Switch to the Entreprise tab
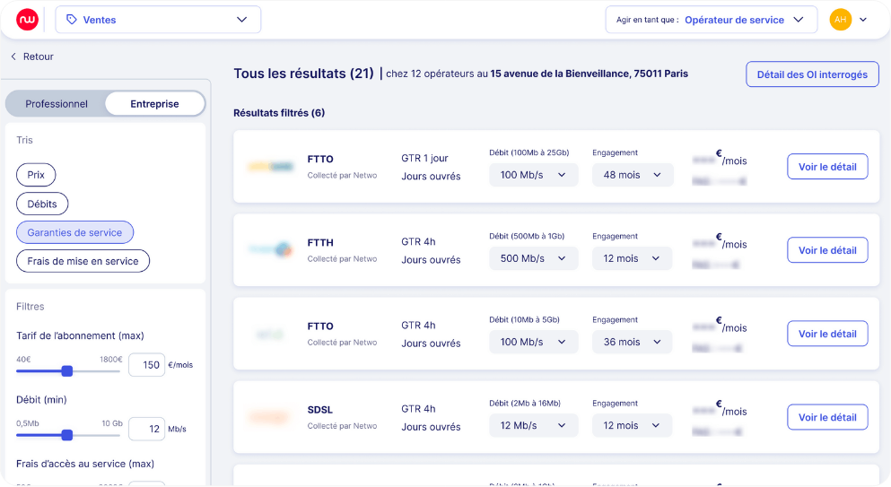This screenshot has height=487, width=891. point(154,104)
